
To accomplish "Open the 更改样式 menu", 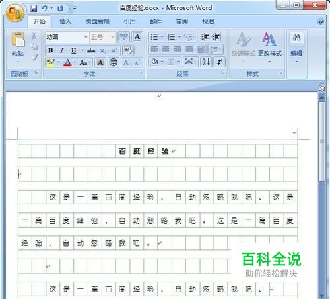I will (x=270, y=47).
